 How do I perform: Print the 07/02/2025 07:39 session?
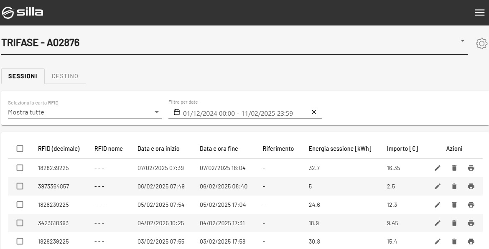click(471, 168)
